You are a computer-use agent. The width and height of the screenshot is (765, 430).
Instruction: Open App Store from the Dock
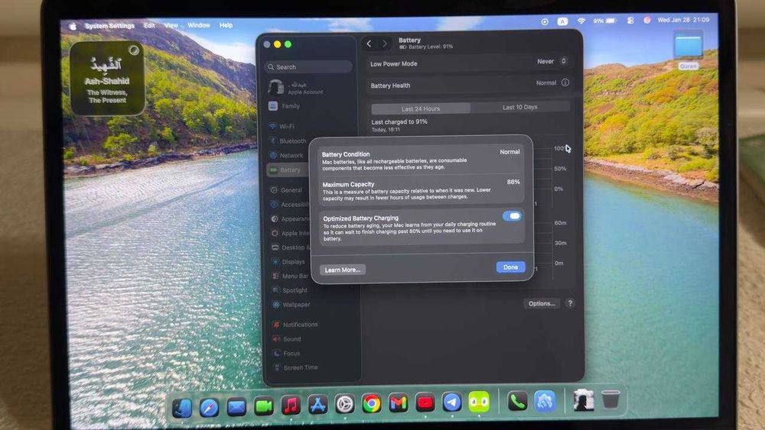pyautogui.click(x=317, y=405)
